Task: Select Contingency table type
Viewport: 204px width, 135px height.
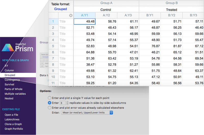Action: (12, 80)
